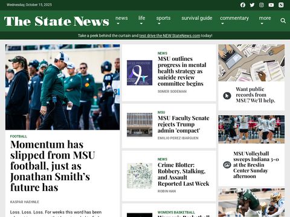Open the MSU Faculty Senate rejects Trump headline
The height and width of the screenshot is (217, 290).
coord(183,124)
